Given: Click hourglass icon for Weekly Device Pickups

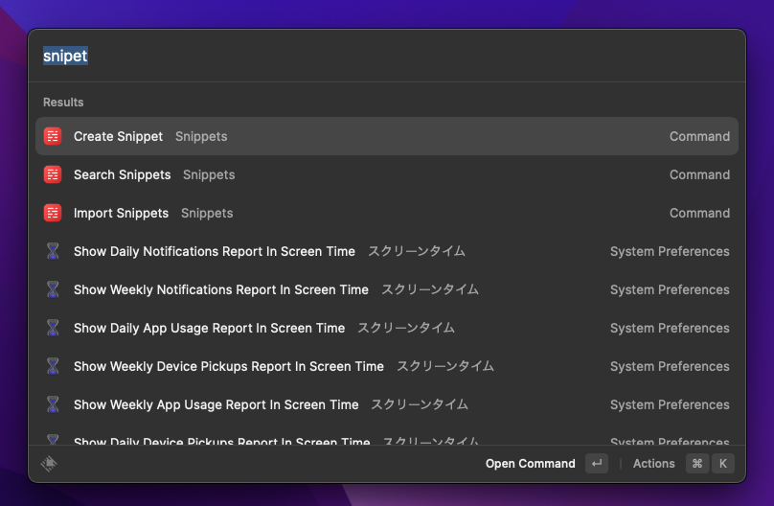Looking at the screenshot, I should click(x=53, y=366).
